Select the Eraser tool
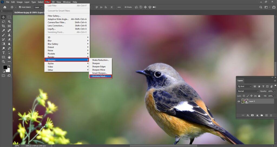 tap(9, 39)
